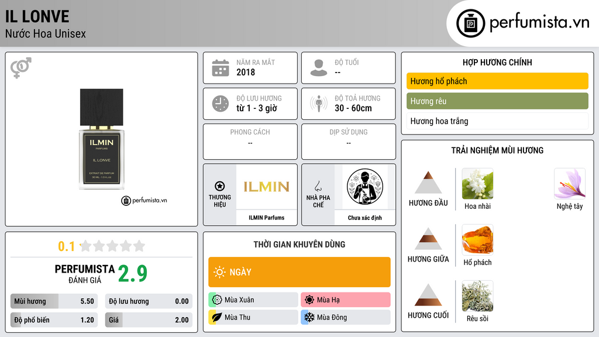The width and height of the screenshot is (599, 337).
Task: Select the white Hương hoa trắng accord bar
Action: [x=497, y=121]
